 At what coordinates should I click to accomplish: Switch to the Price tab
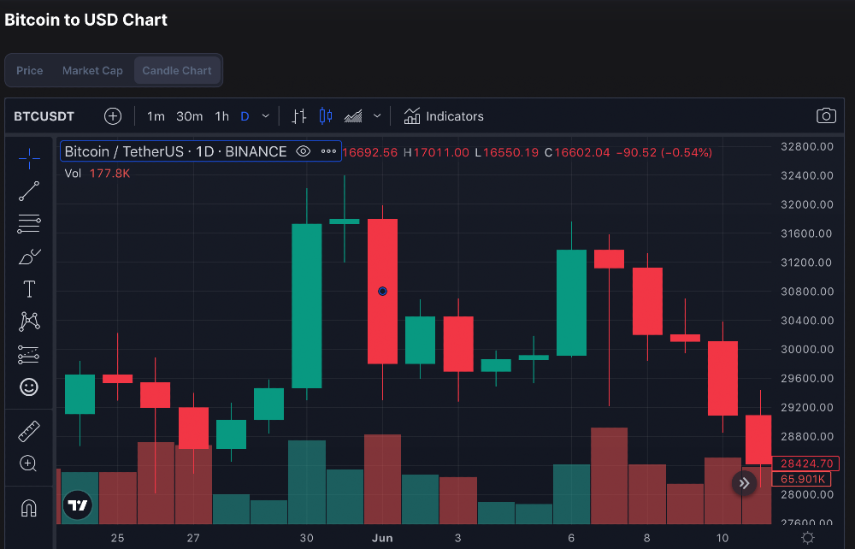29,70
